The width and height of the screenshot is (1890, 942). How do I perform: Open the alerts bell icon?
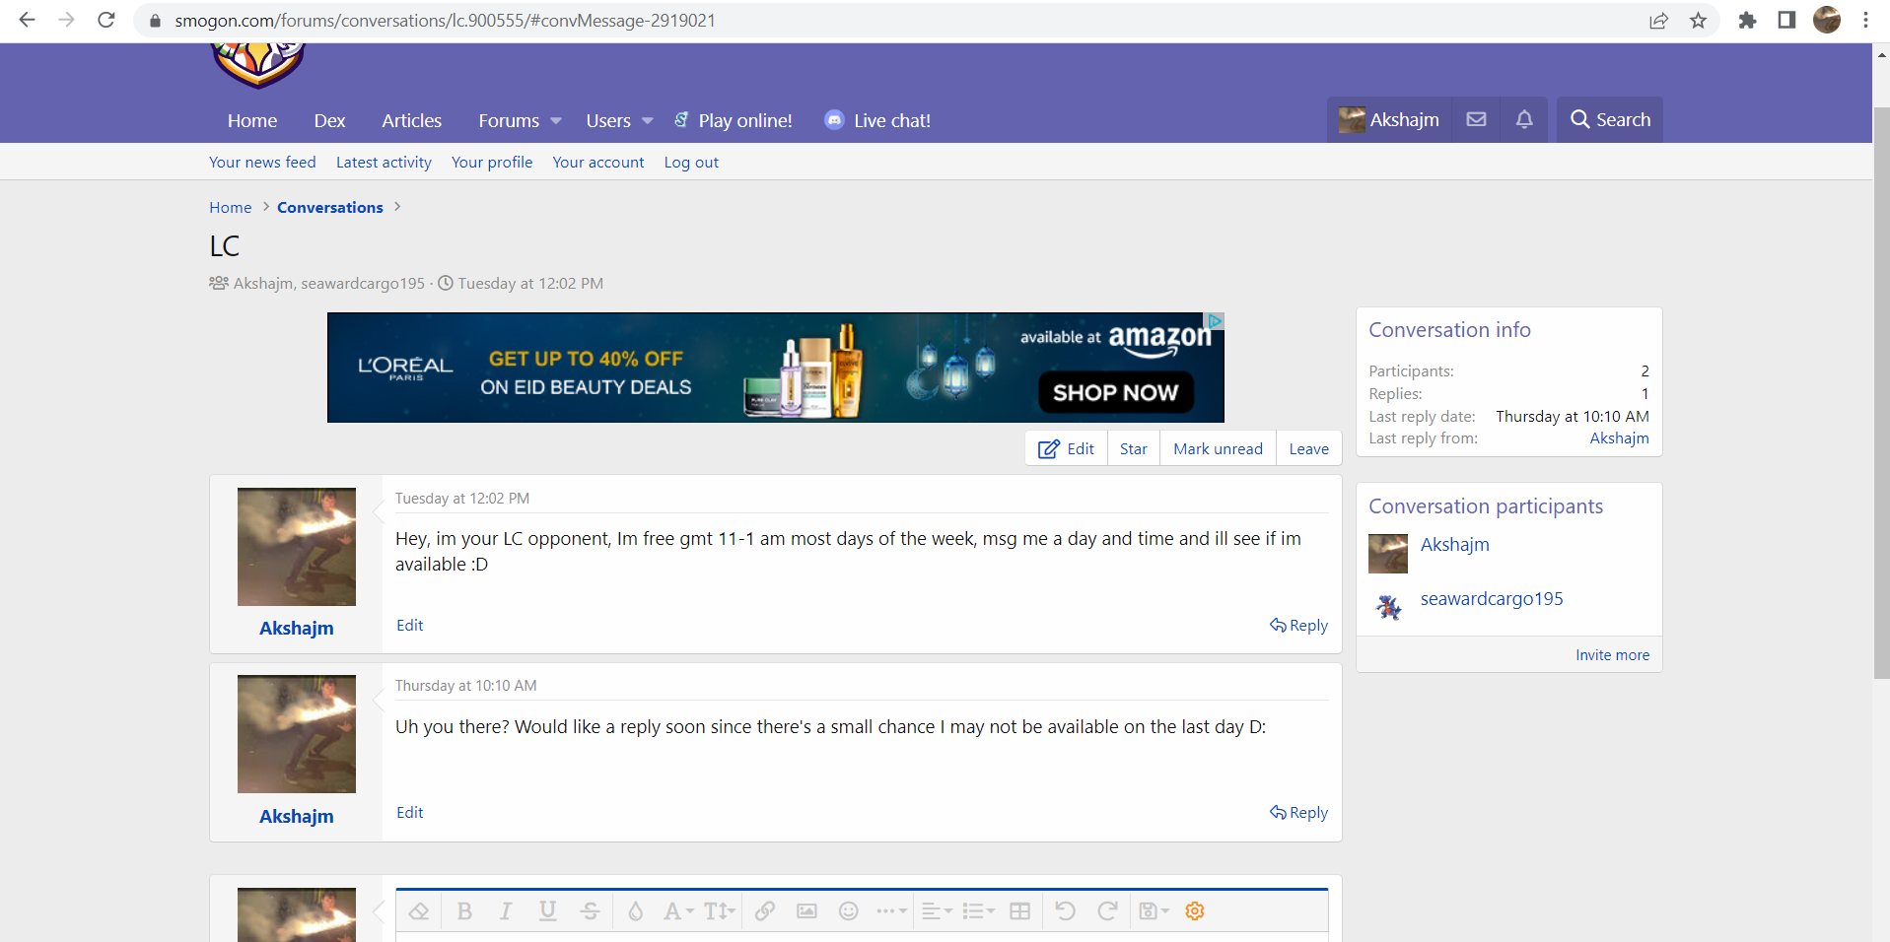[1524, 119]
